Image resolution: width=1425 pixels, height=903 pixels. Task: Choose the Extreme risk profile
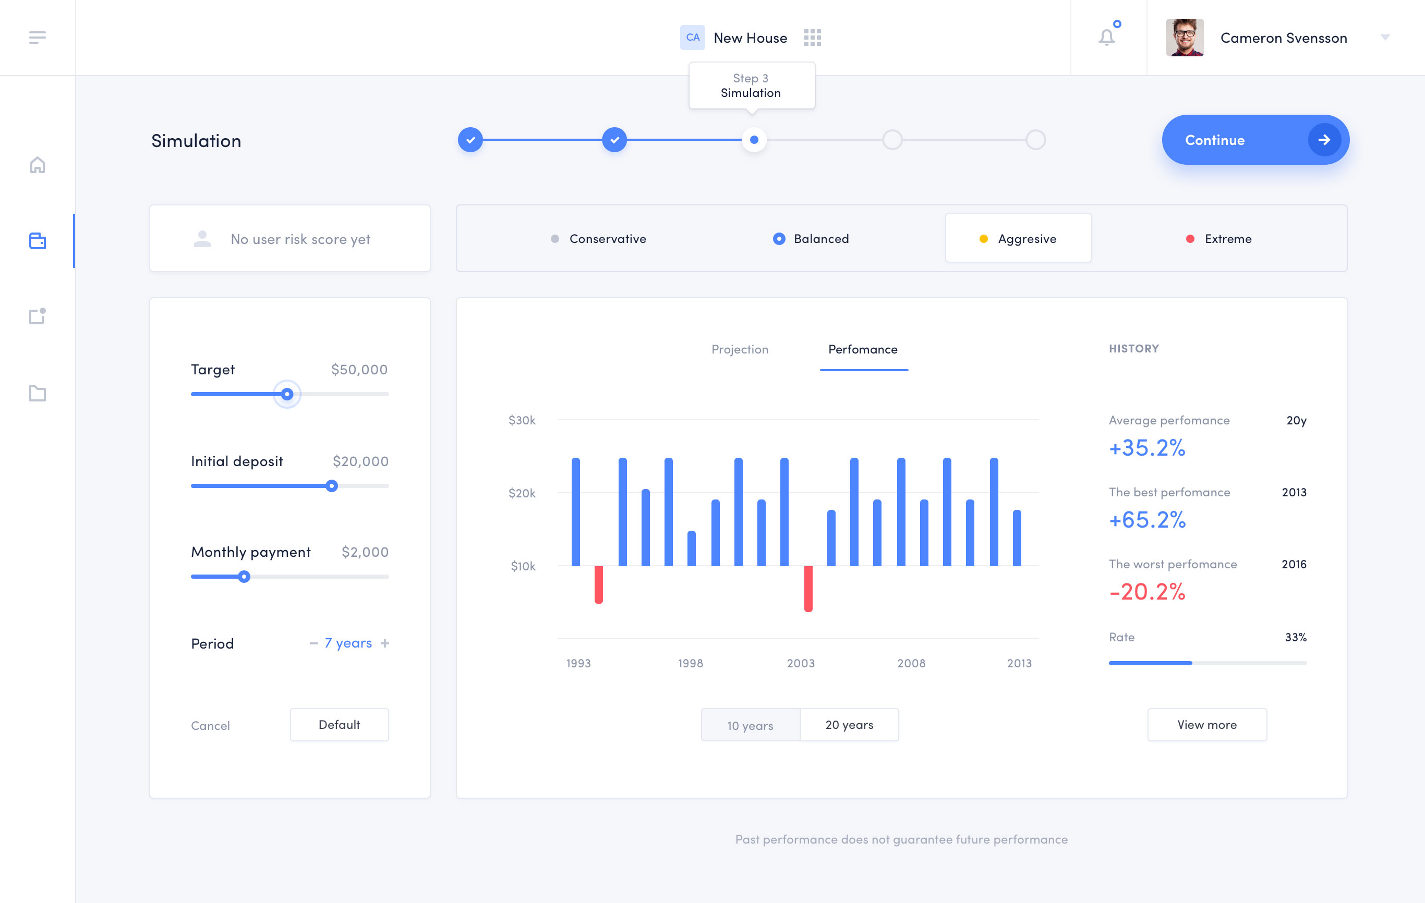point(1219,238)
